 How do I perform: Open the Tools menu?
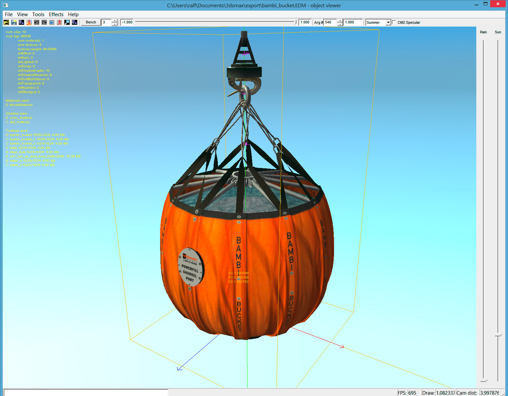click(x=38, y=15)
